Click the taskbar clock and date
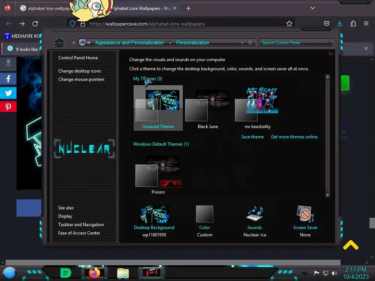Image resolution: width=375 pixels, height=281 pixels. pyautogui.click(x=356, y=273)
